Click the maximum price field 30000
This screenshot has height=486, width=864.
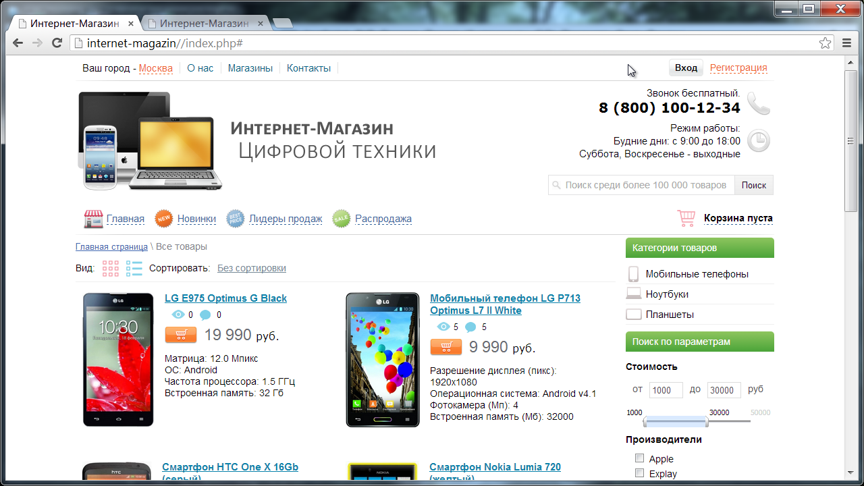[x=724, y=390]
